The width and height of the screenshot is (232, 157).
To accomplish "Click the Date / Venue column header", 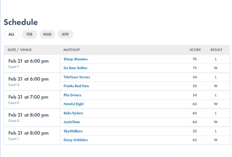I will (x=20, y=50).
